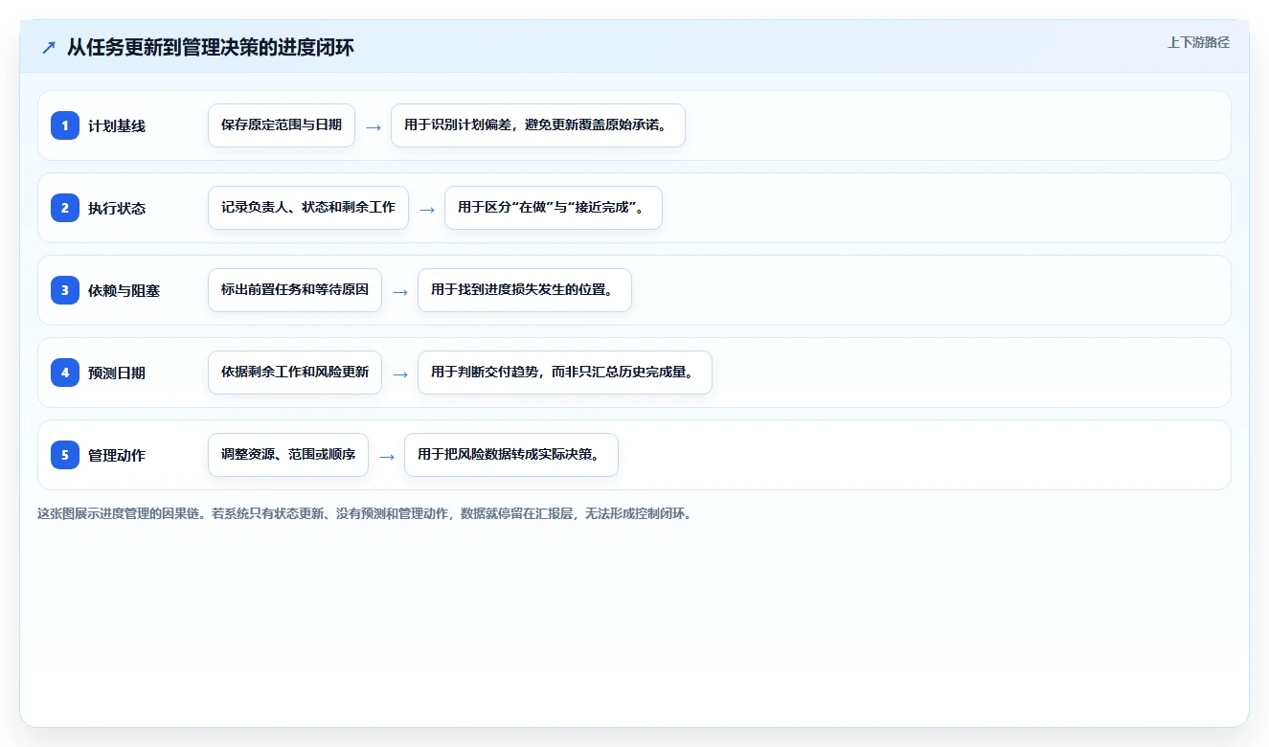Click the 计划基线 step label
This screenshot has height=747, width=1269.
coord(117,126)
